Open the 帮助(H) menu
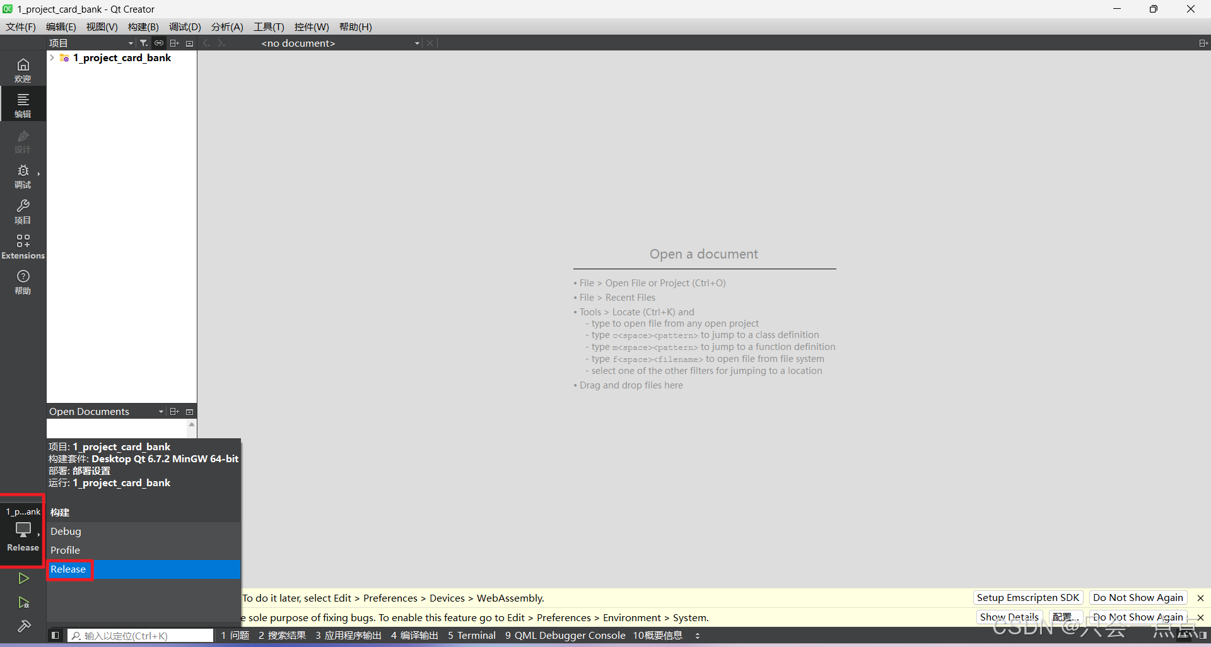The width and height of the screenshot is (1211, 647). (x=356, y=26)
